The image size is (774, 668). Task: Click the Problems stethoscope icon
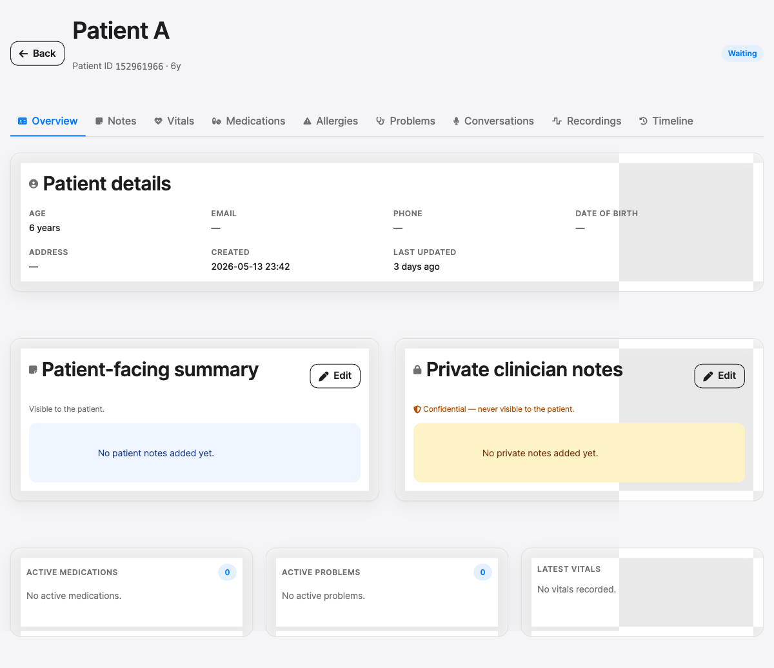click(381, 121)
